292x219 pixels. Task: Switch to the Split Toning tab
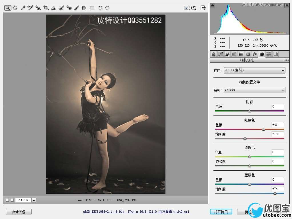(x=241, y=54)
